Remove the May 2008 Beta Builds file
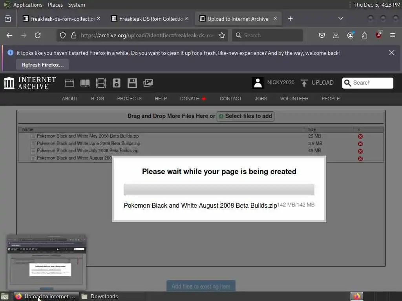Image resolution: width=402 pixels, height=301 pixels. 360,136
